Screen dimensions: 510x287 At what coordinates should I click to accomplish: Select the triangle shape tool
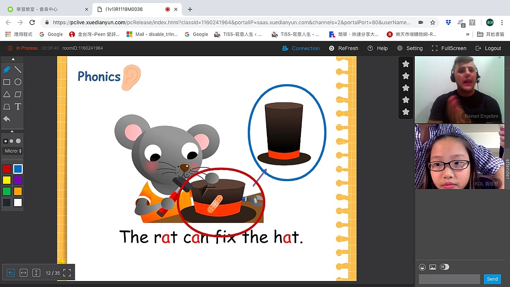7,94
